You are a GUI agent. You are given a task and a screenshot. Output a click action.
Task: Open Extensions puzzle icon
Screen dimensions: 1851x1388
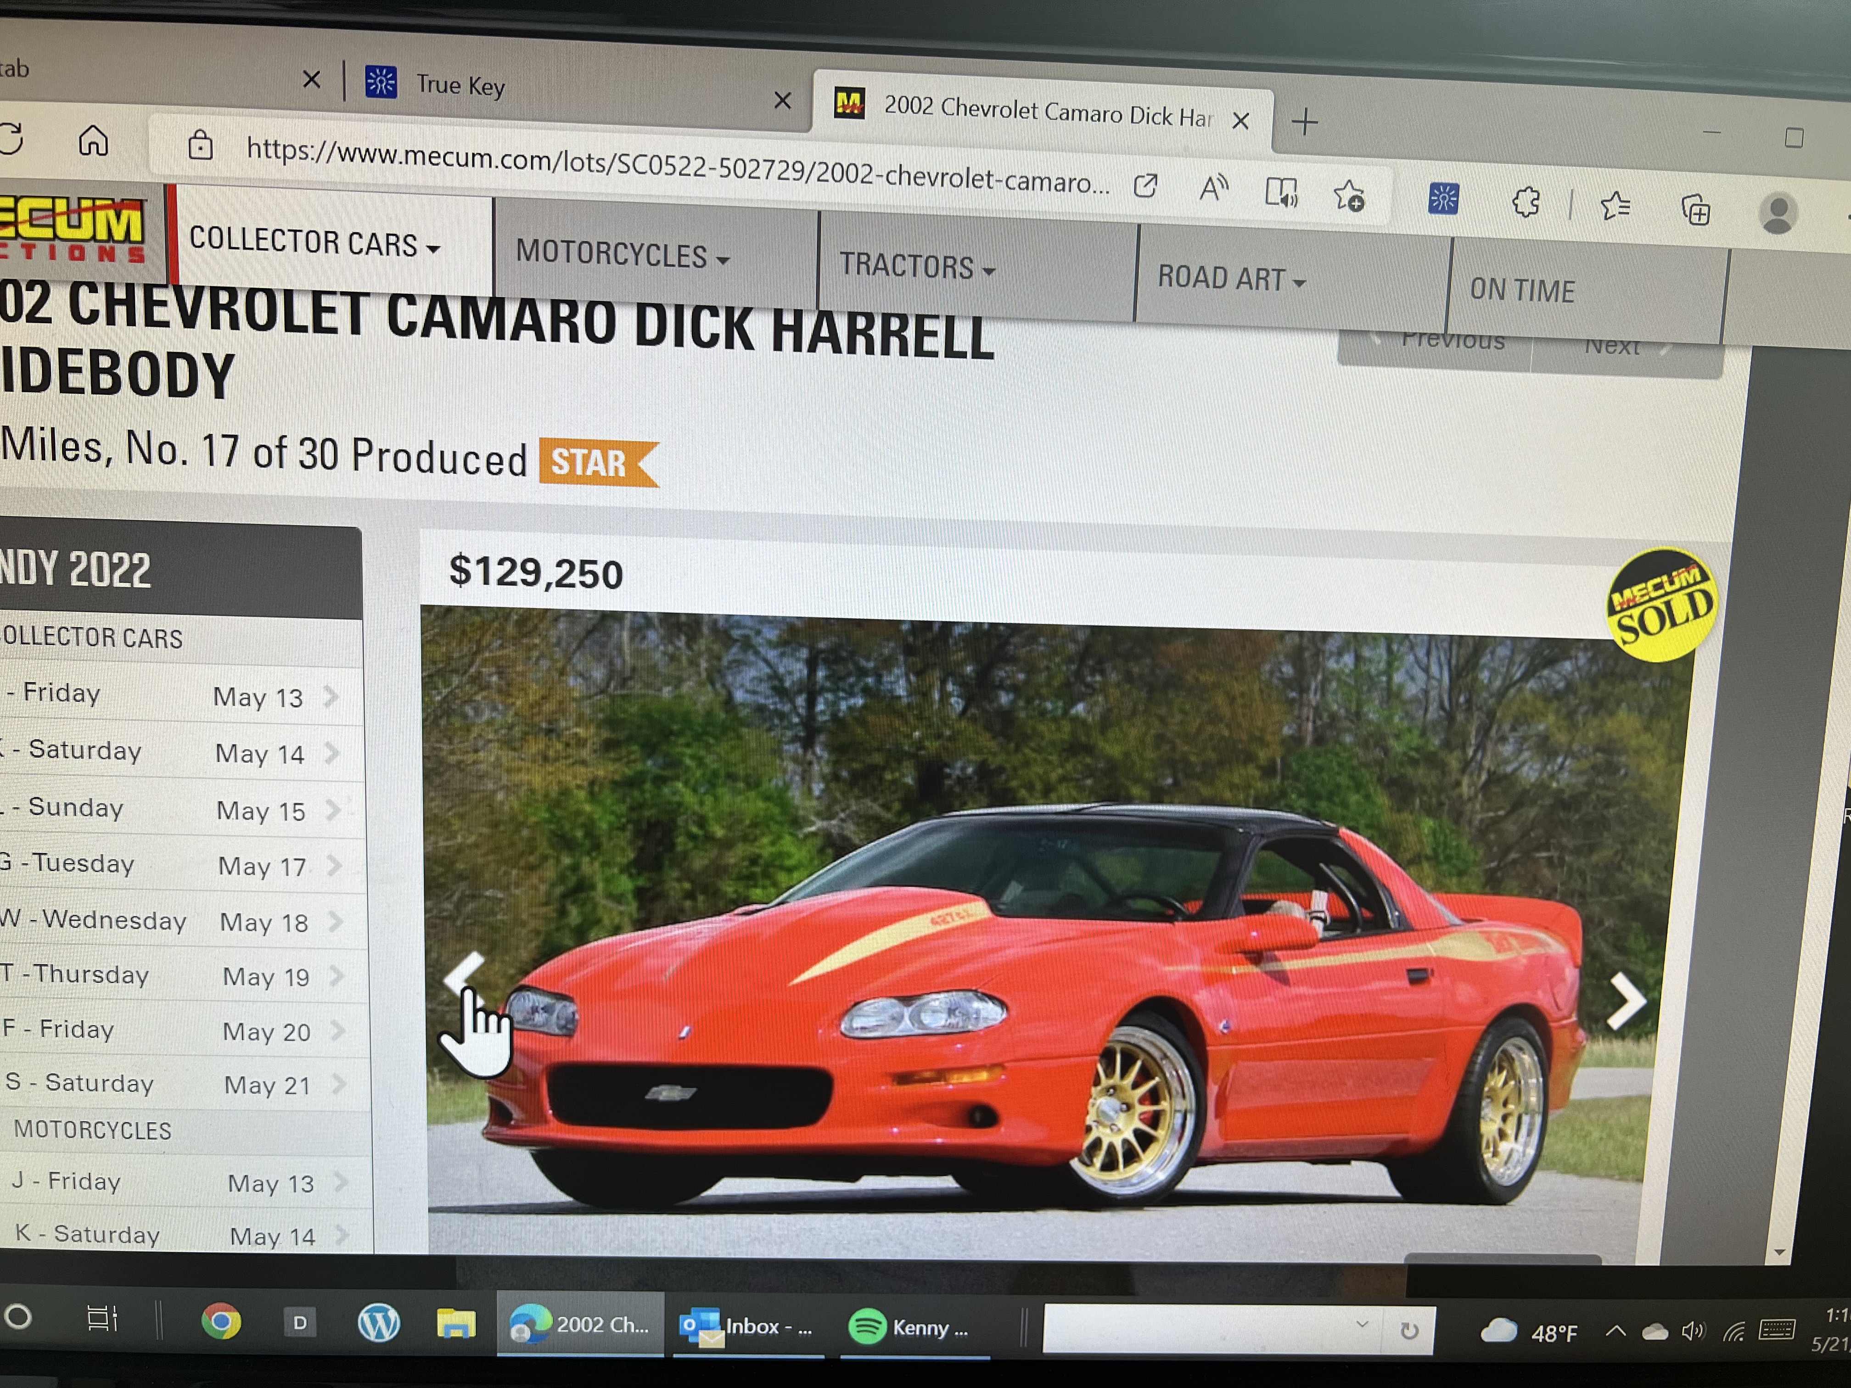[x=1526, y=201]
